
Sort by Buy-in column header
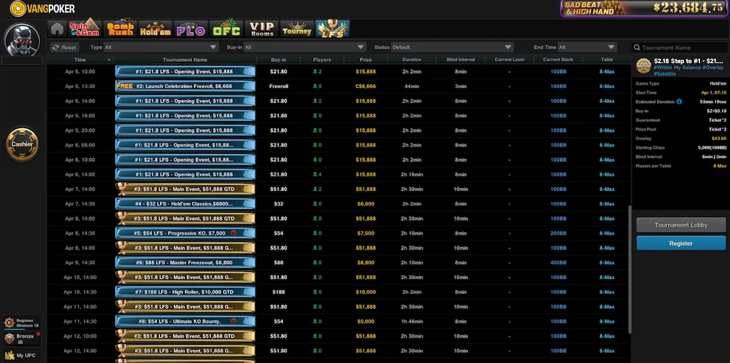[278, 60]
